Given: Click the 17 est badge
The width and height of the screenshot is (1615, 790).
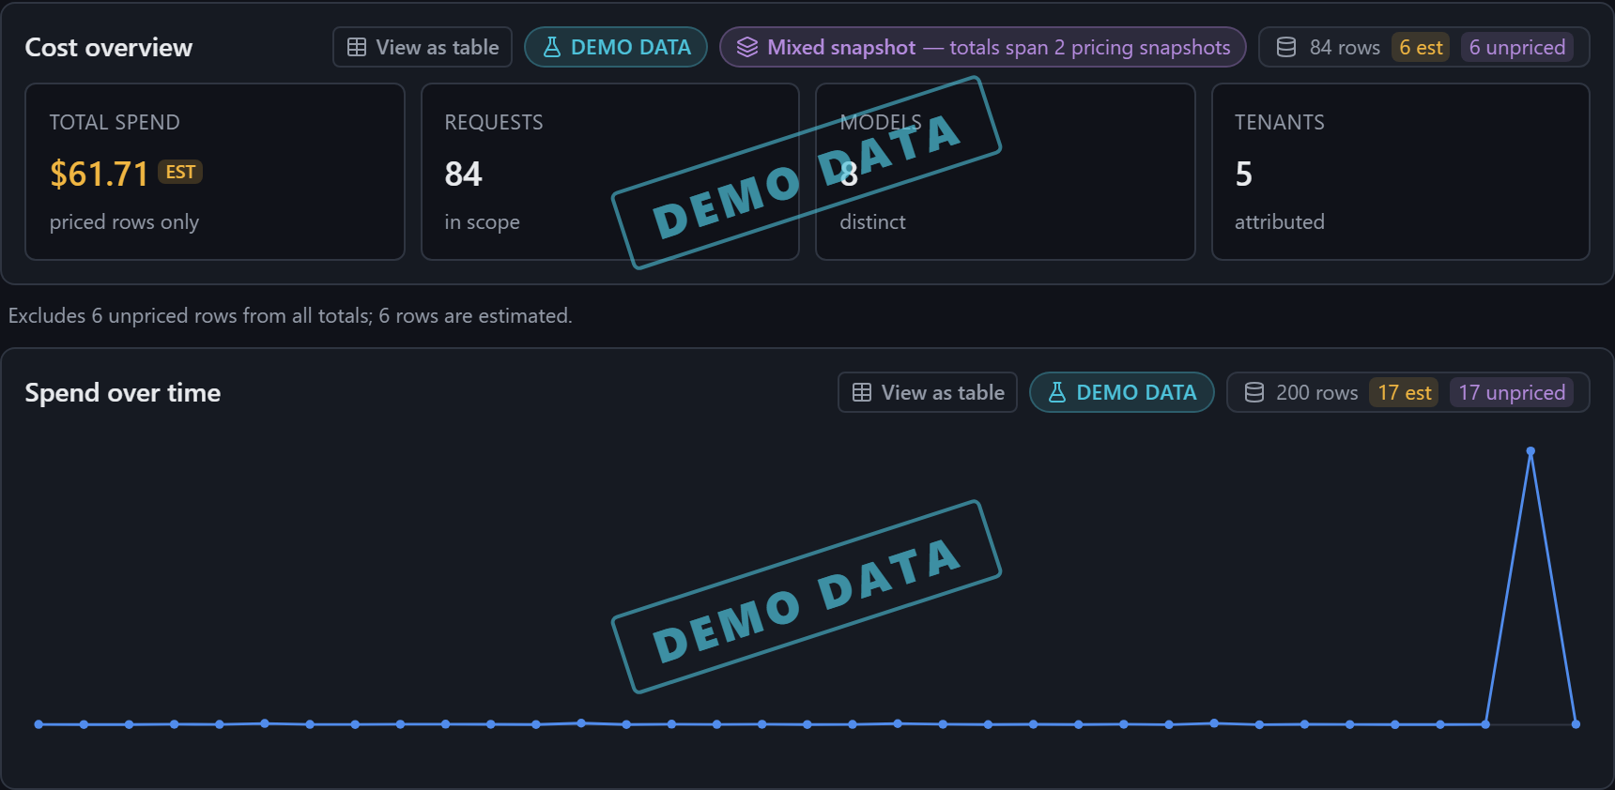Looking at the screenshot, I should coord(1405,392).
